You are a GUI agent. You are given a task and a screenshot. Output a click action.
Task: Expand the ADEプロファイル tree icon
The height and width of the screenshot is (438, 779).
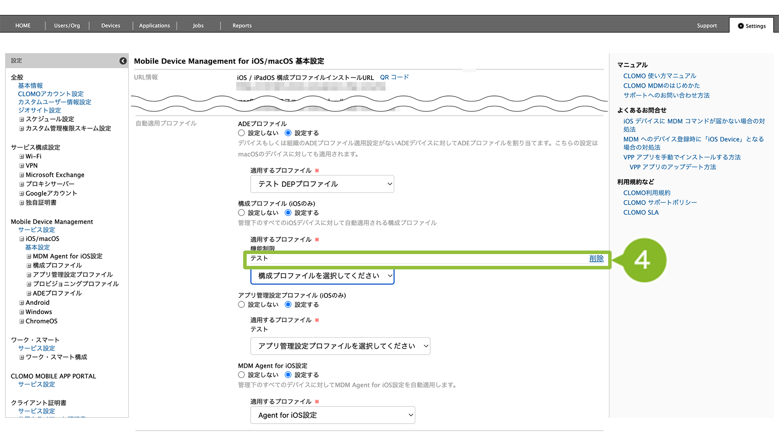point(29,293)
